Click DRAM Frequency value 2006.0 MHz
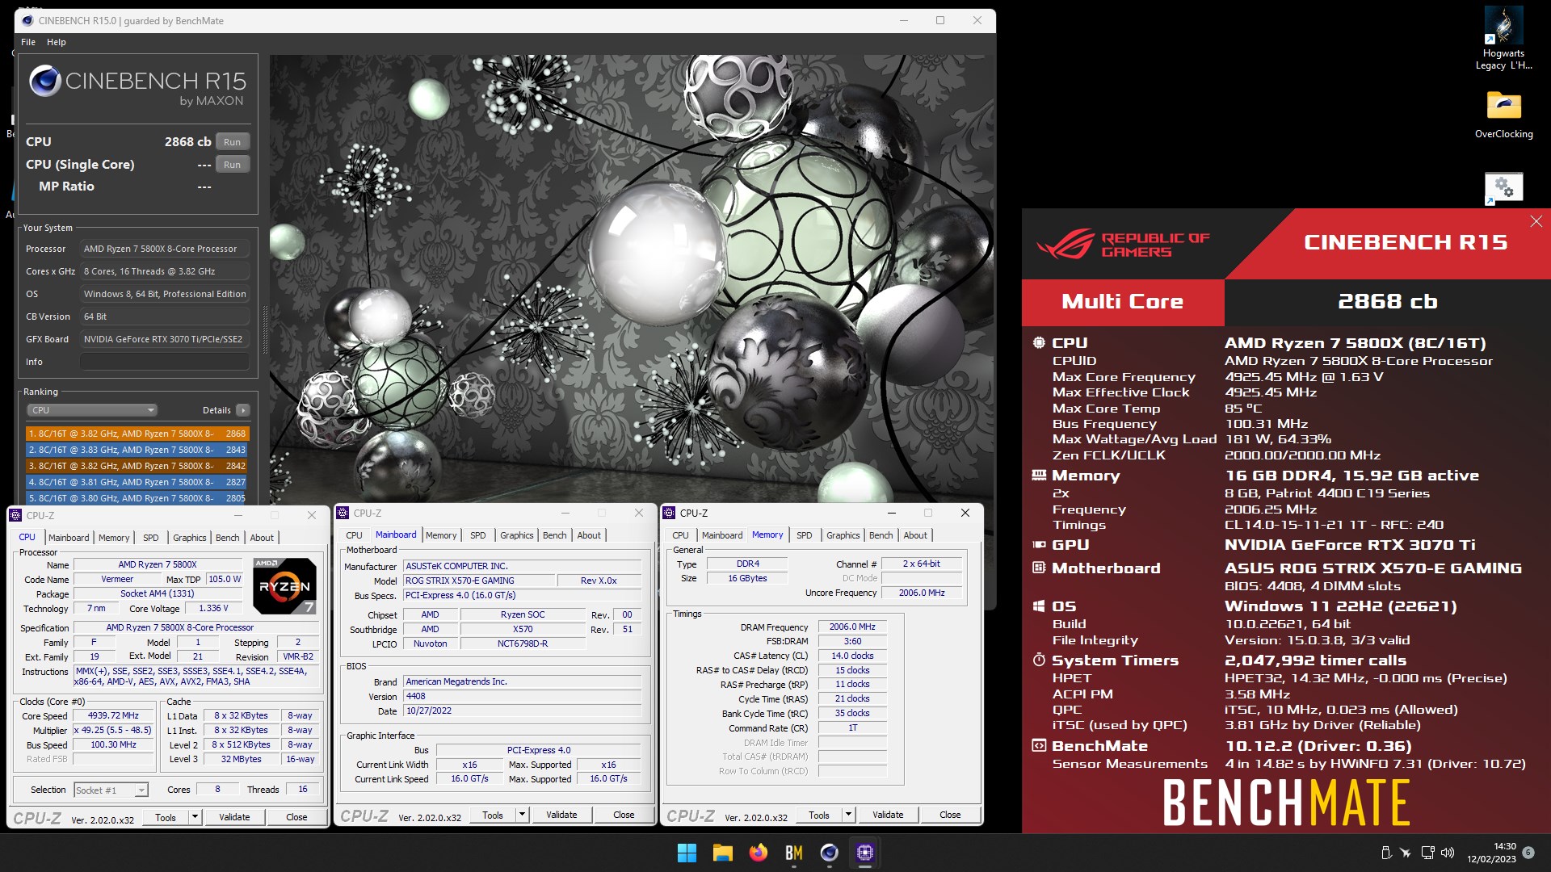This screenshot has width=1551, height=872. [x=852, y=627]
